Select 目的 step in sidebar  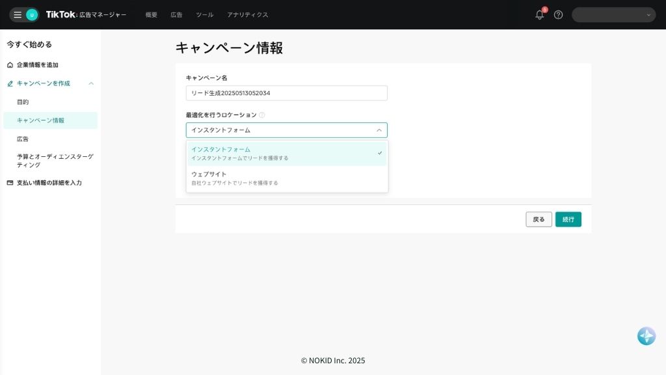23,102
